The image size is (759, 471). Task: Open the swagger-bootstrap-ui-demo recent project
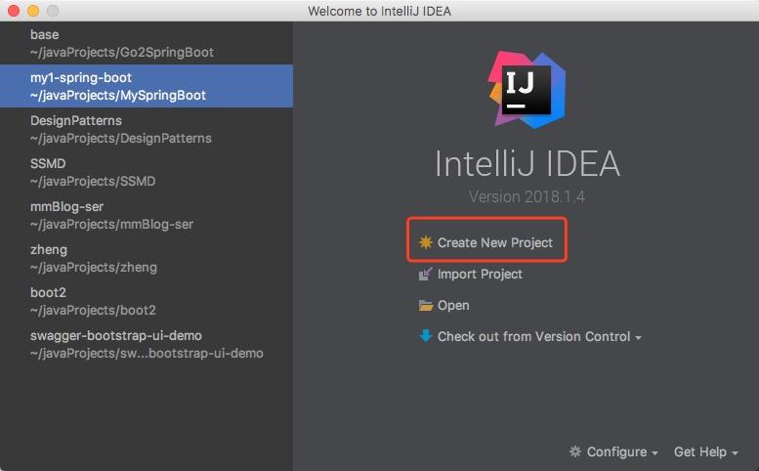147,344
